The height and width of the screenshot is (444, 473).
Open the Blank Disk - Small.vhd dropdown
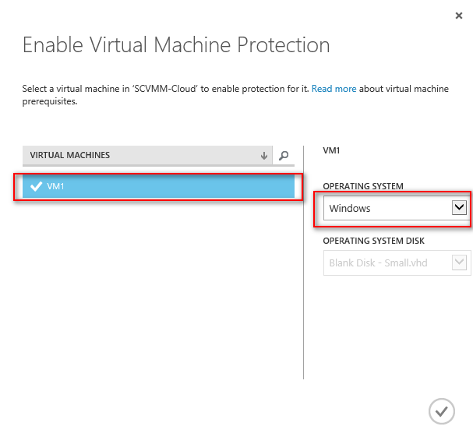tap(386, 263)
